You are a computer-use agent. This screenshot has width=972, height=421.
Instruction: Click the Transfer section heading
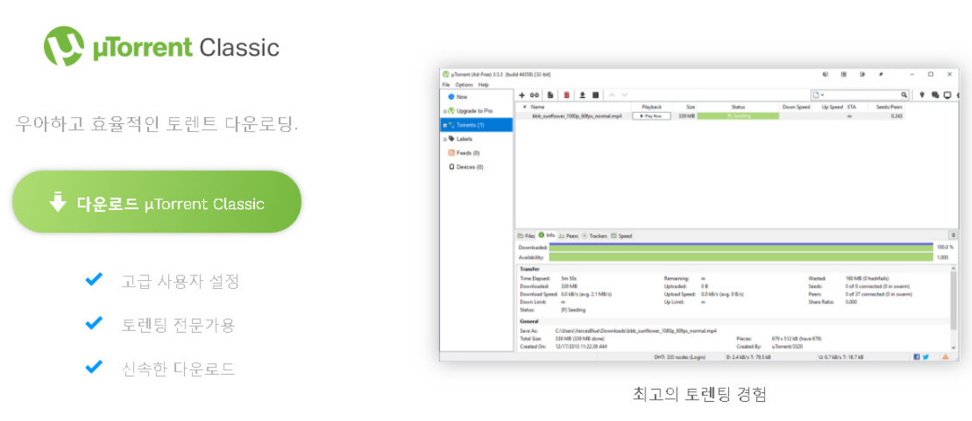(x=530, y=269)
